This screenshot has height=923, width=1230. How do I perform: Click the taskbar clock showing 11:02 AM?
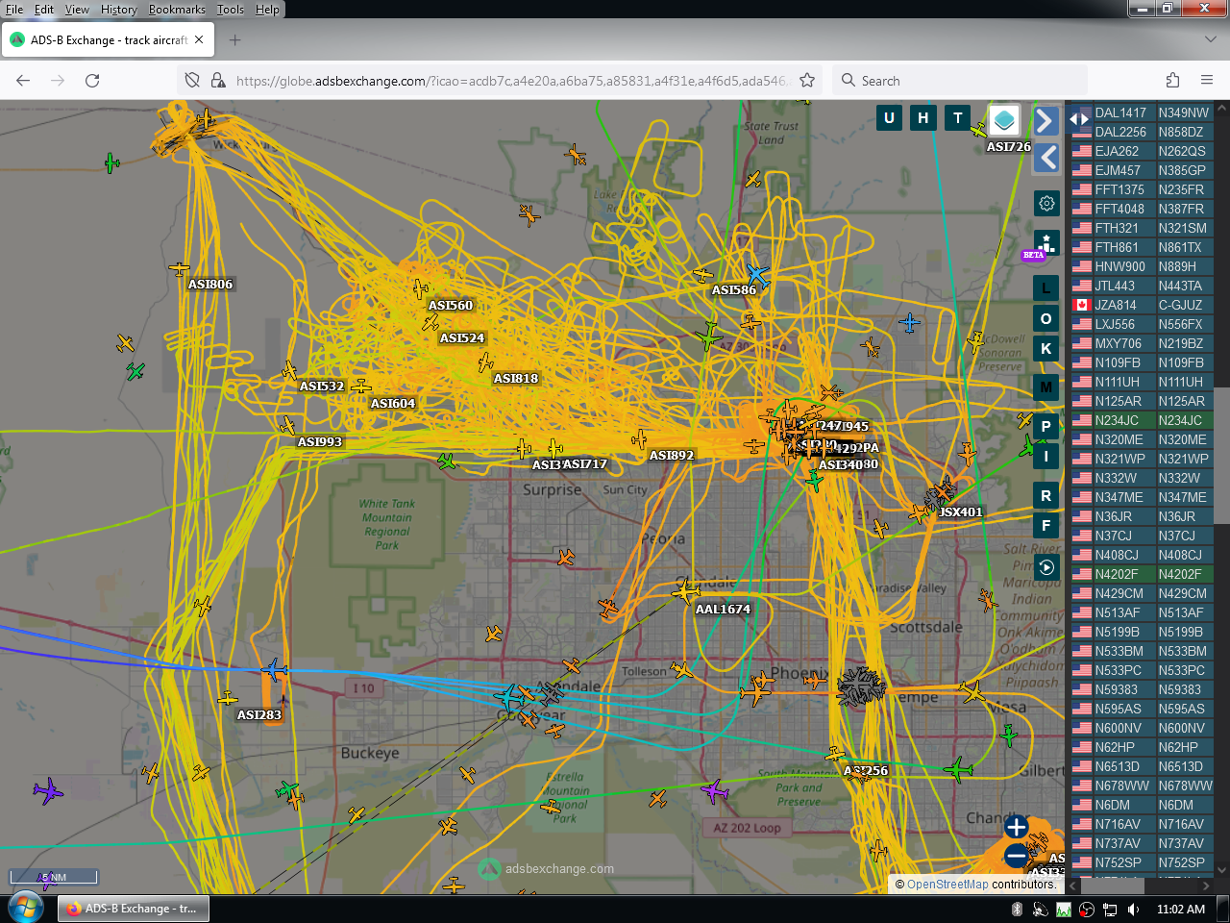[x=1181, y=910]
